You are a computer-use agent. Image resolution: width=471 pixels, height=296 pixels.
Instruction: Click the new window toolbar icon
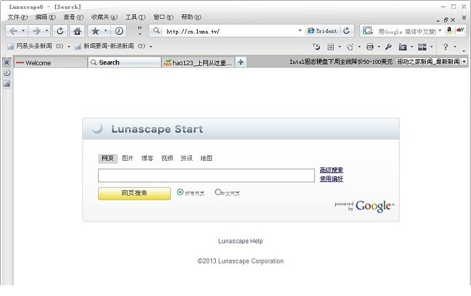pyautogui.click(x=350, y=47)
